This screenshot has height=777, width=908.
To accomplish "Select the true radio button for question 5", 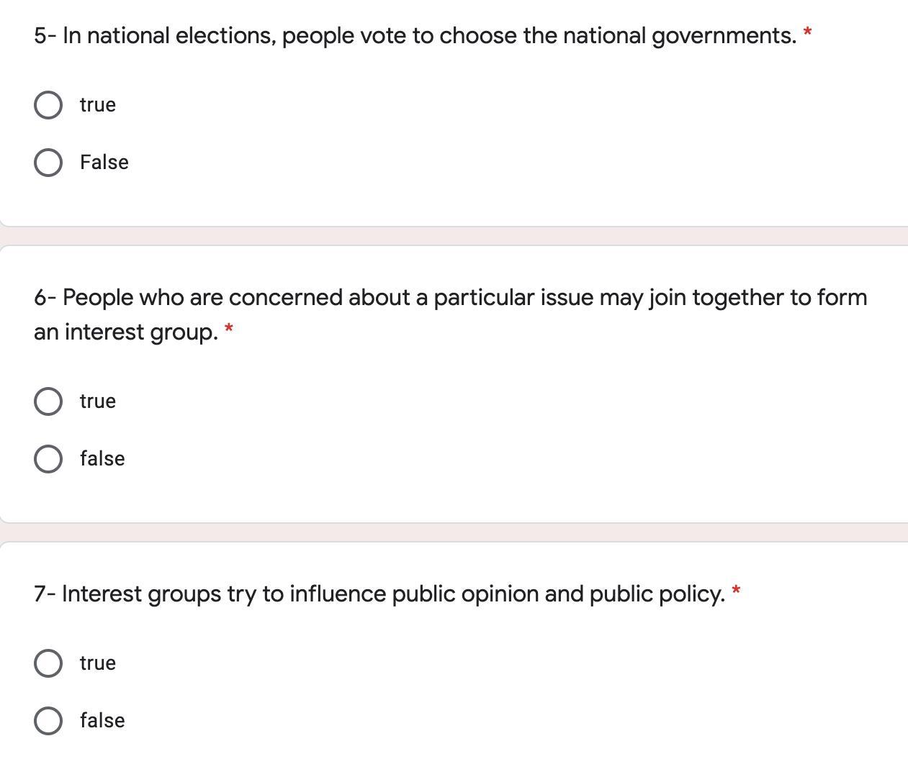I will pyautogui.click(x=48, y=105).
